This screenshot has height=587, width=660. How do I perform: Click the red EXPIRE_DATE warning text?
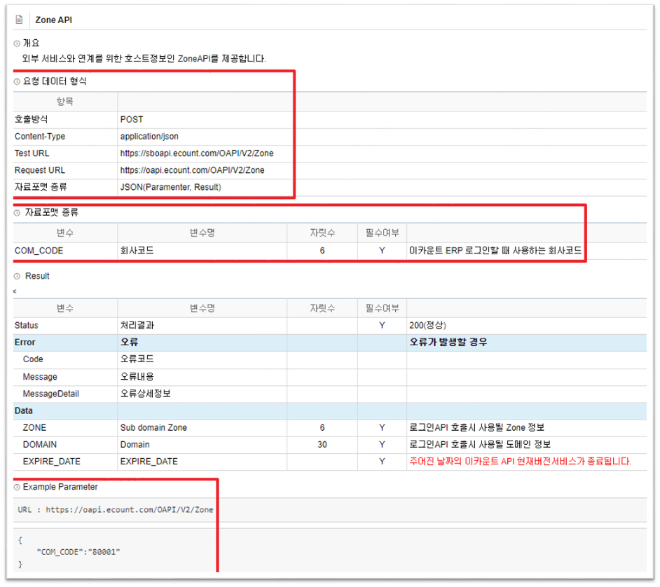(x=521, y=462)
